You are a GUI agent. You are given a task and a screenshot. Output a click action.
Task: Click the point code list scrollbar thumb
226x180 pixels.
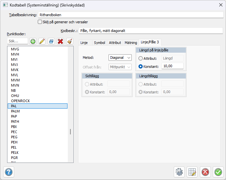70,132
